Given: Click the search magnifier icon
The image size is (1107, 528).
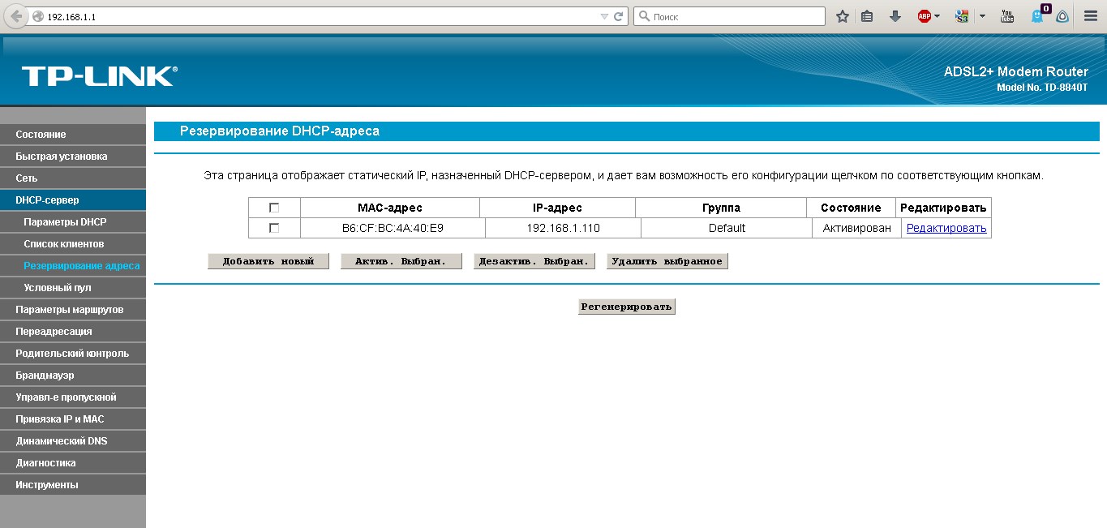Looking at the screenshot, I should coord(644,16).
